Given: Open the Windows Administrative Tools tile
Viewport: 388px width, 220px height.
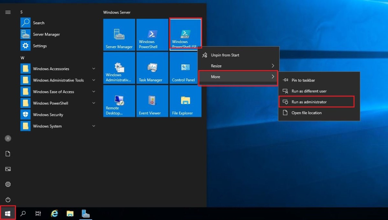Looking at the screenshot, I should coord(119,68).
